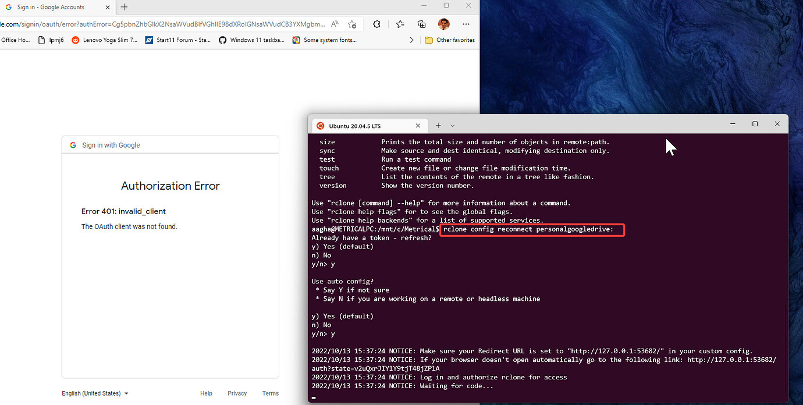Close the Sign in - Google Accounts tab
Screen dimensions: 803x405
point(108,7)
